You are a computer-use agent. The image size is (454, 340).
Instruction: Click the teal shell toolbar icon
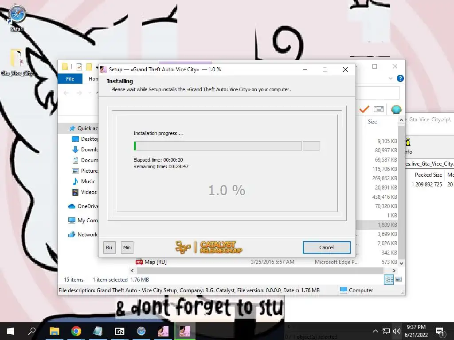(396, 109)
